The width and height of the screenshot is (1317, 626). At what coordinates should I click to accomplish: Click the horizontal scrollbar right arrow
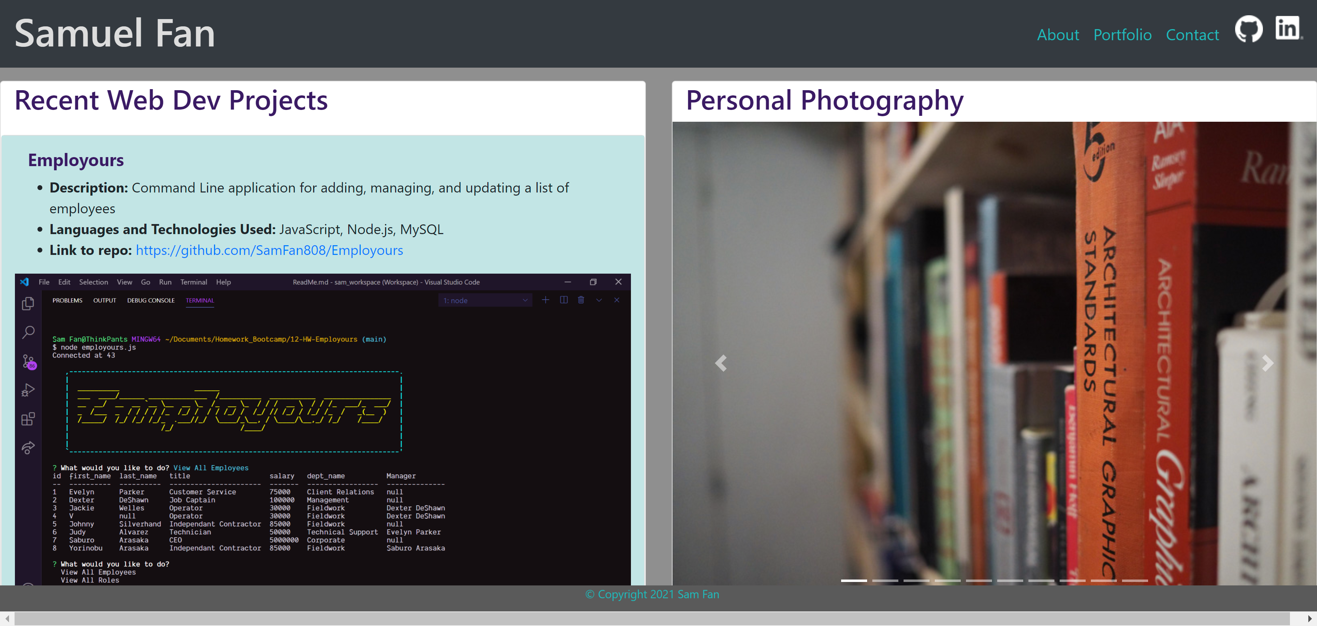[1309, 619]
